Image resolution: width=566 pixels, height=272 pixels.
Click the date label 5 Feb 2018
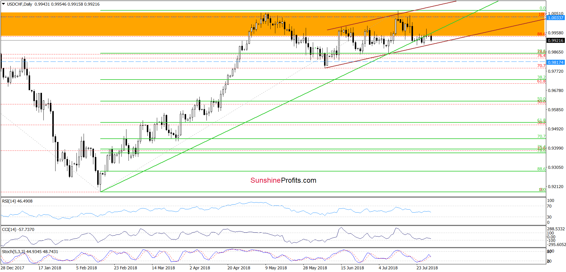click(87, 268)
